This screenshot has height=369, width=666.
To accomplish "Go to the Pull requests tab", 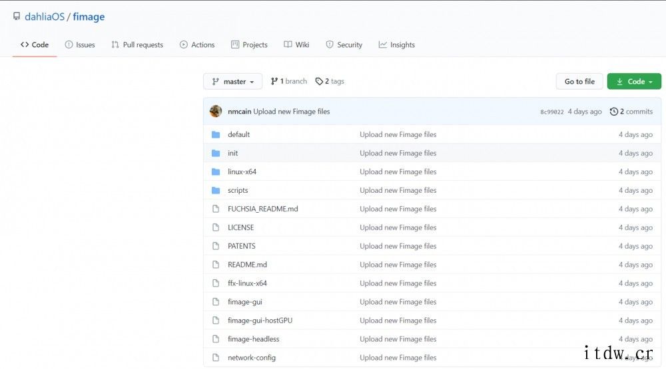I will point(137,45).
